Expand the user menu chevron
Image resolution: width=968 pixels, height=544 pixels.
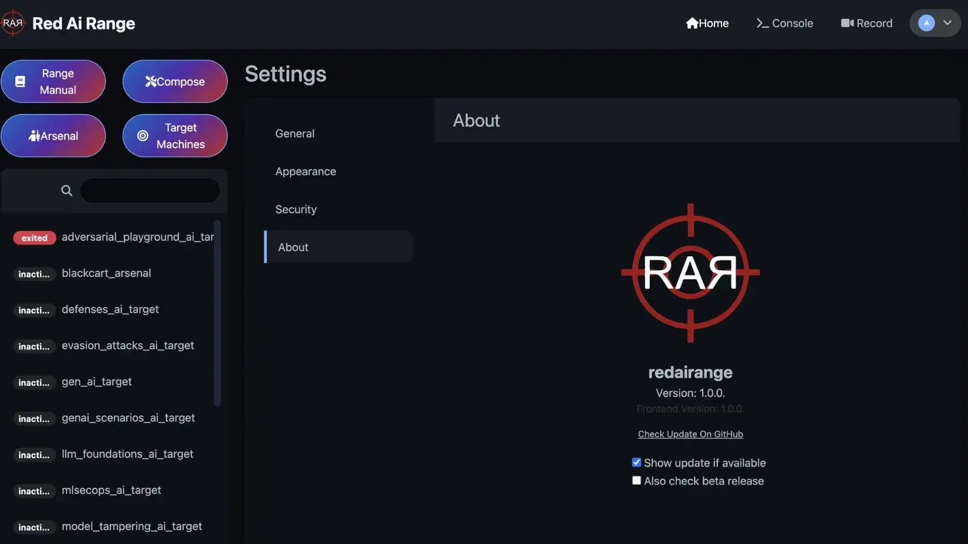946,23
